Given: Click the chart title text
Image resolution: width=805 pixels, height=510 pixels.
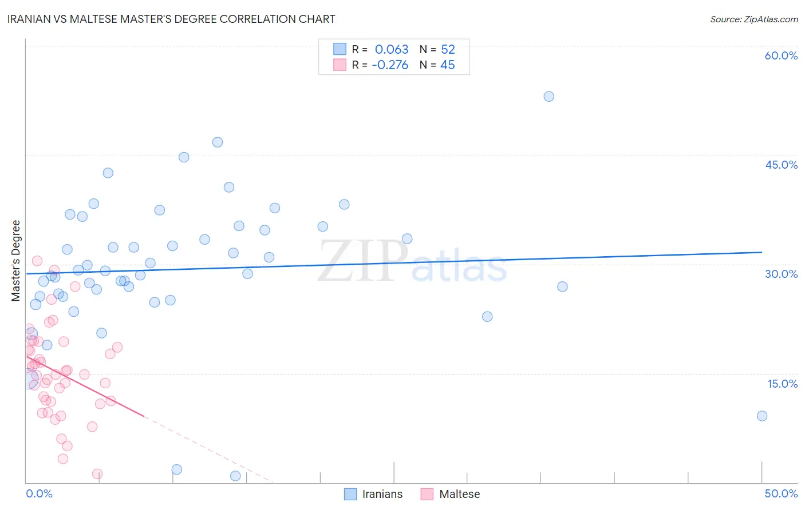Looking at the screenshot, I should coord(171,19).
